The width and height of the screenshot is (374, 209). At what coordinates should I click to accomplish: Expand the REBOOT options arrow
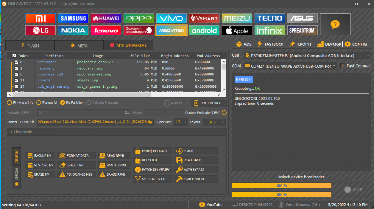pos(187,103)
